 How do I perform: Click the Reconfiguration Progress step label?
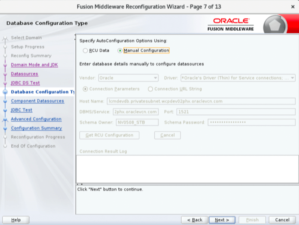point(38,137)
